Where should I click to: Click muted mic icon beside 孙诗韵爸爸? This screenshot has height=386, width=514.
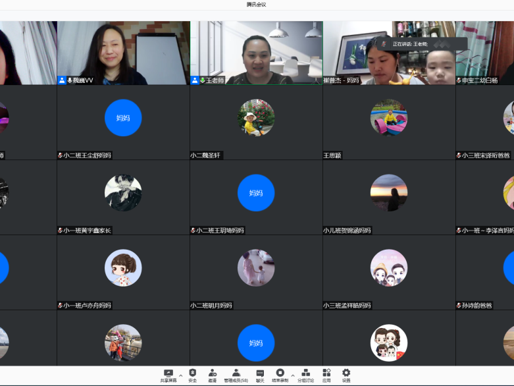[x=459, y=306]
